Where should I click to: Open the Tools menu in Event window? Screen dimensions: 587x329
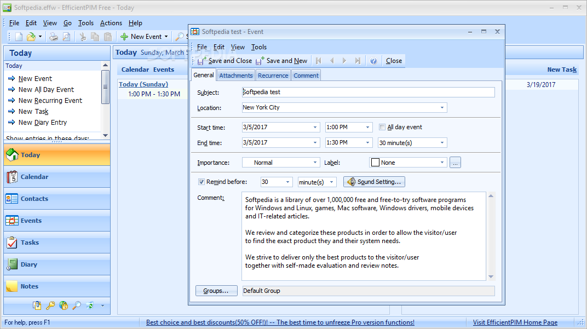[258, 47]
